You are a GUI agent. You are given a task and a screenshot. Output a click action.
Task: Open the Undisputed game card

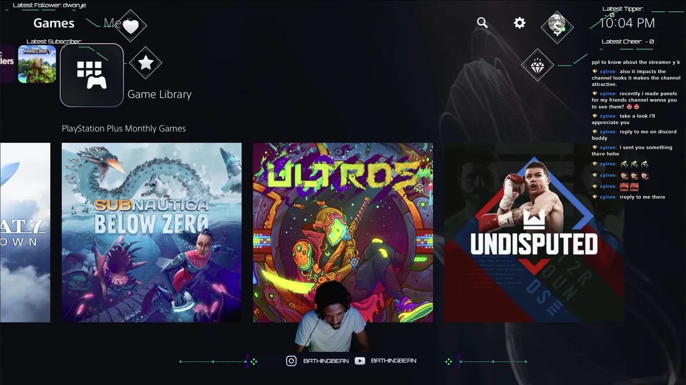click(534, 233)
